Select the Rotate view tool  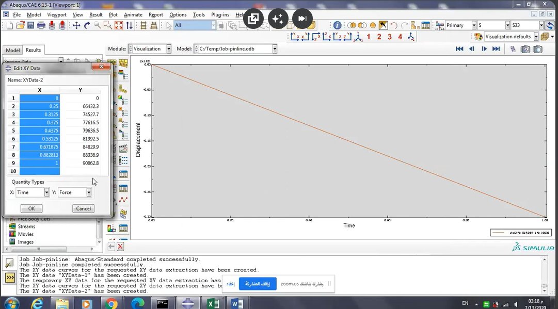(x=87, y=25)
